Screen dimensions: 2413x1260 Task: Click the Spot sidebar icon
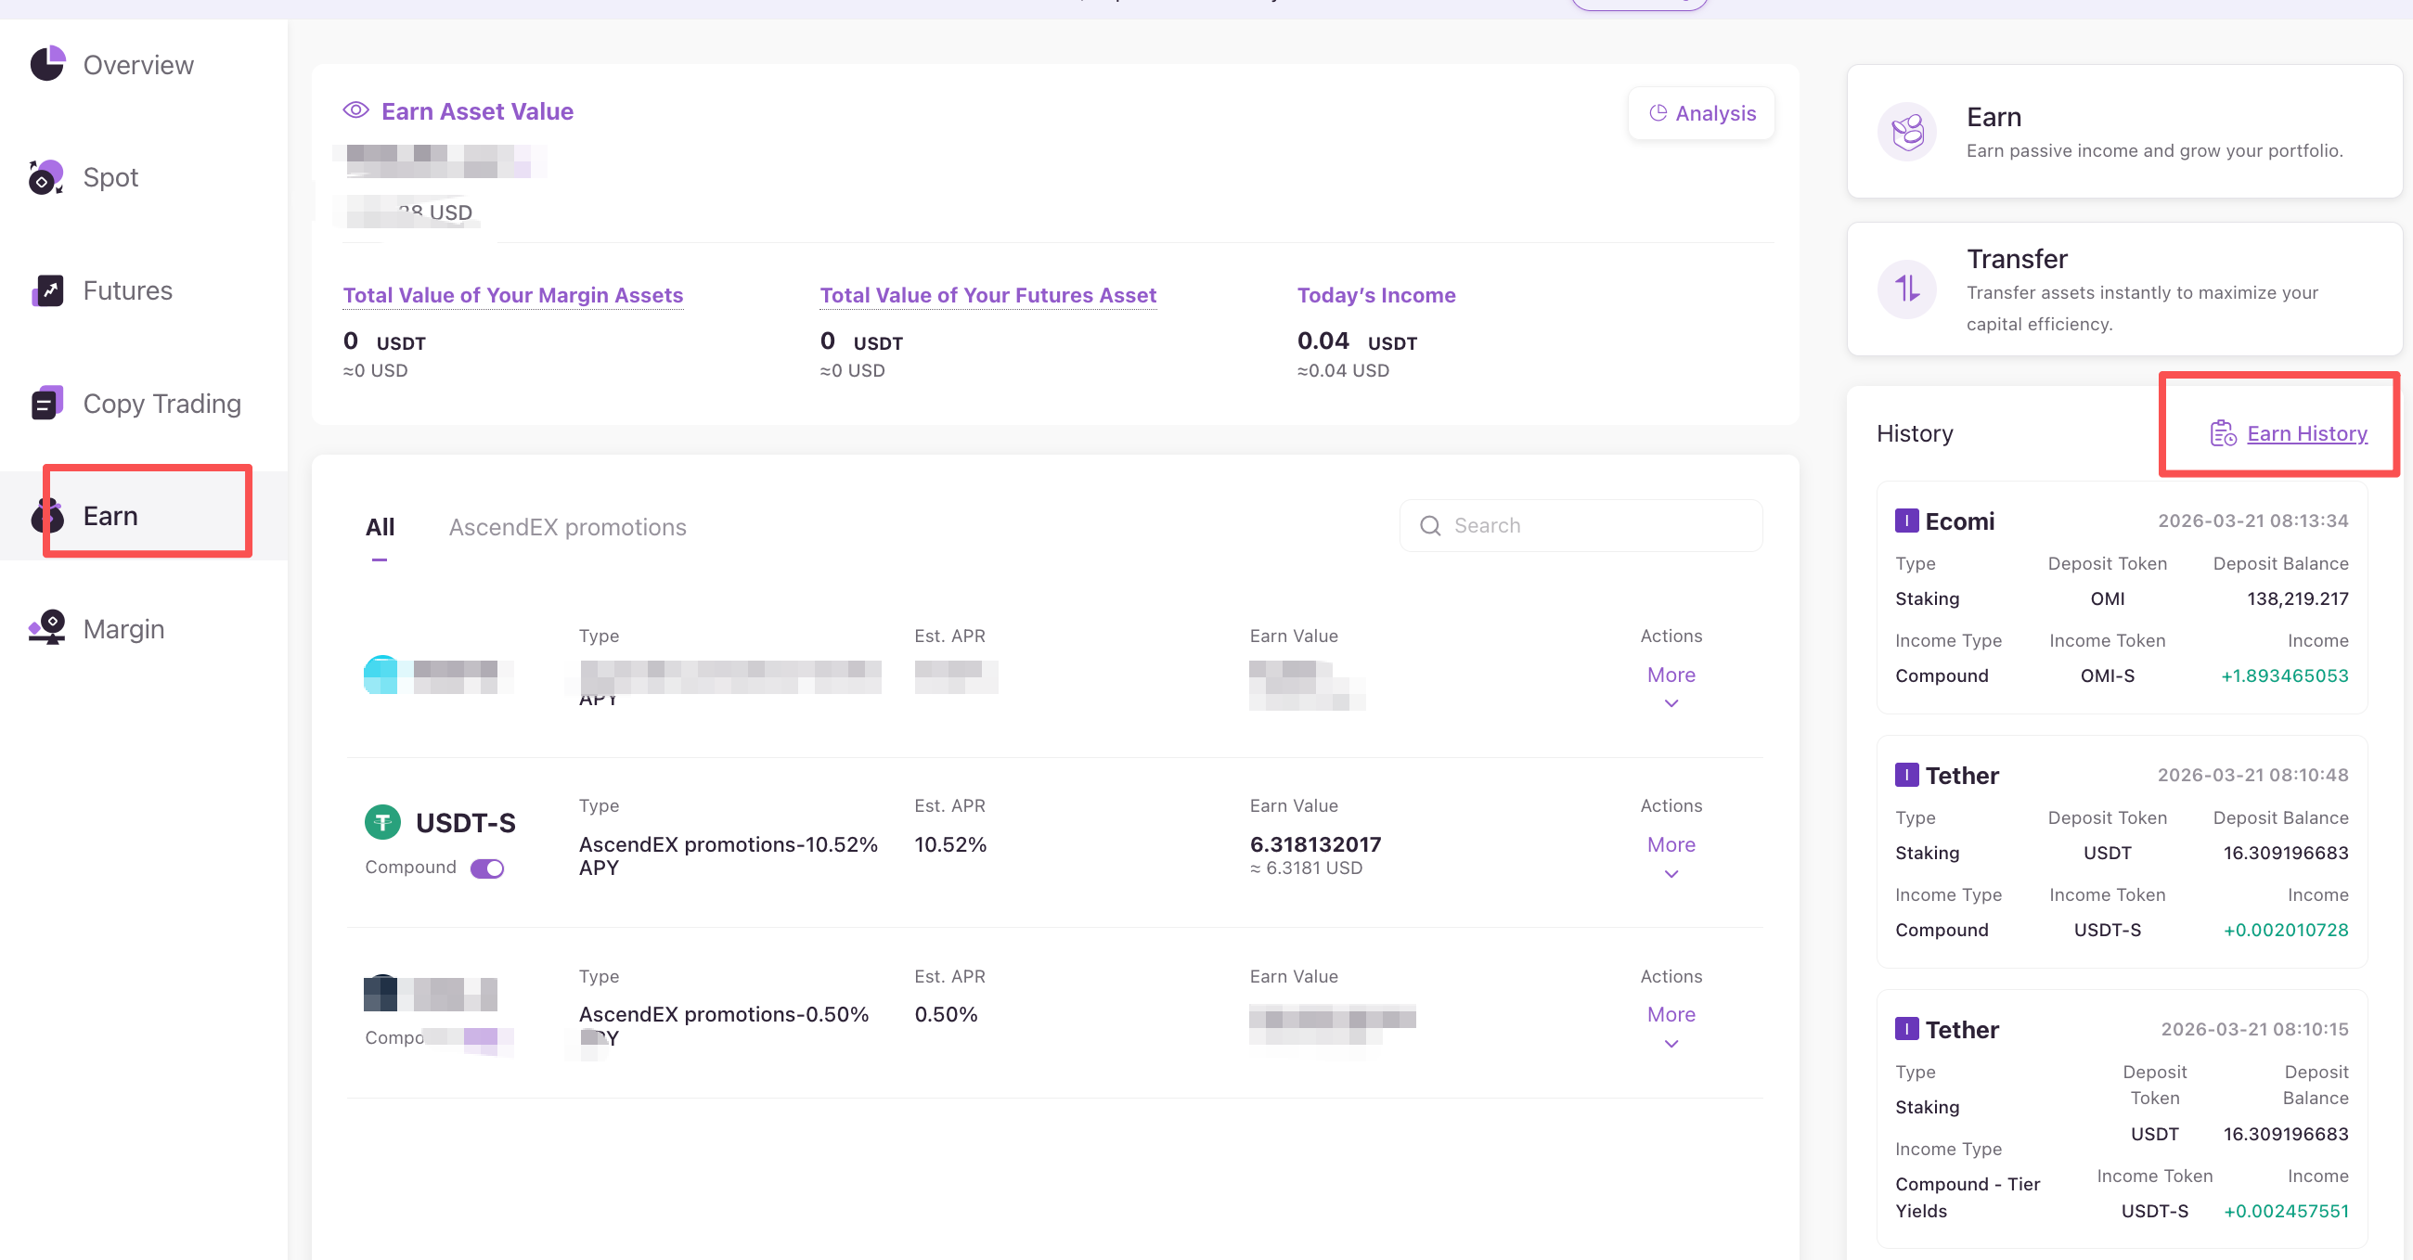46,177
